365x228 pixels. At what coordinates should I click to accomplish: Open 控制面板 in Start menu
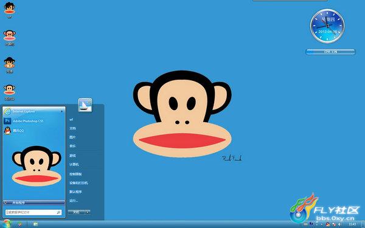click(75, 174)
